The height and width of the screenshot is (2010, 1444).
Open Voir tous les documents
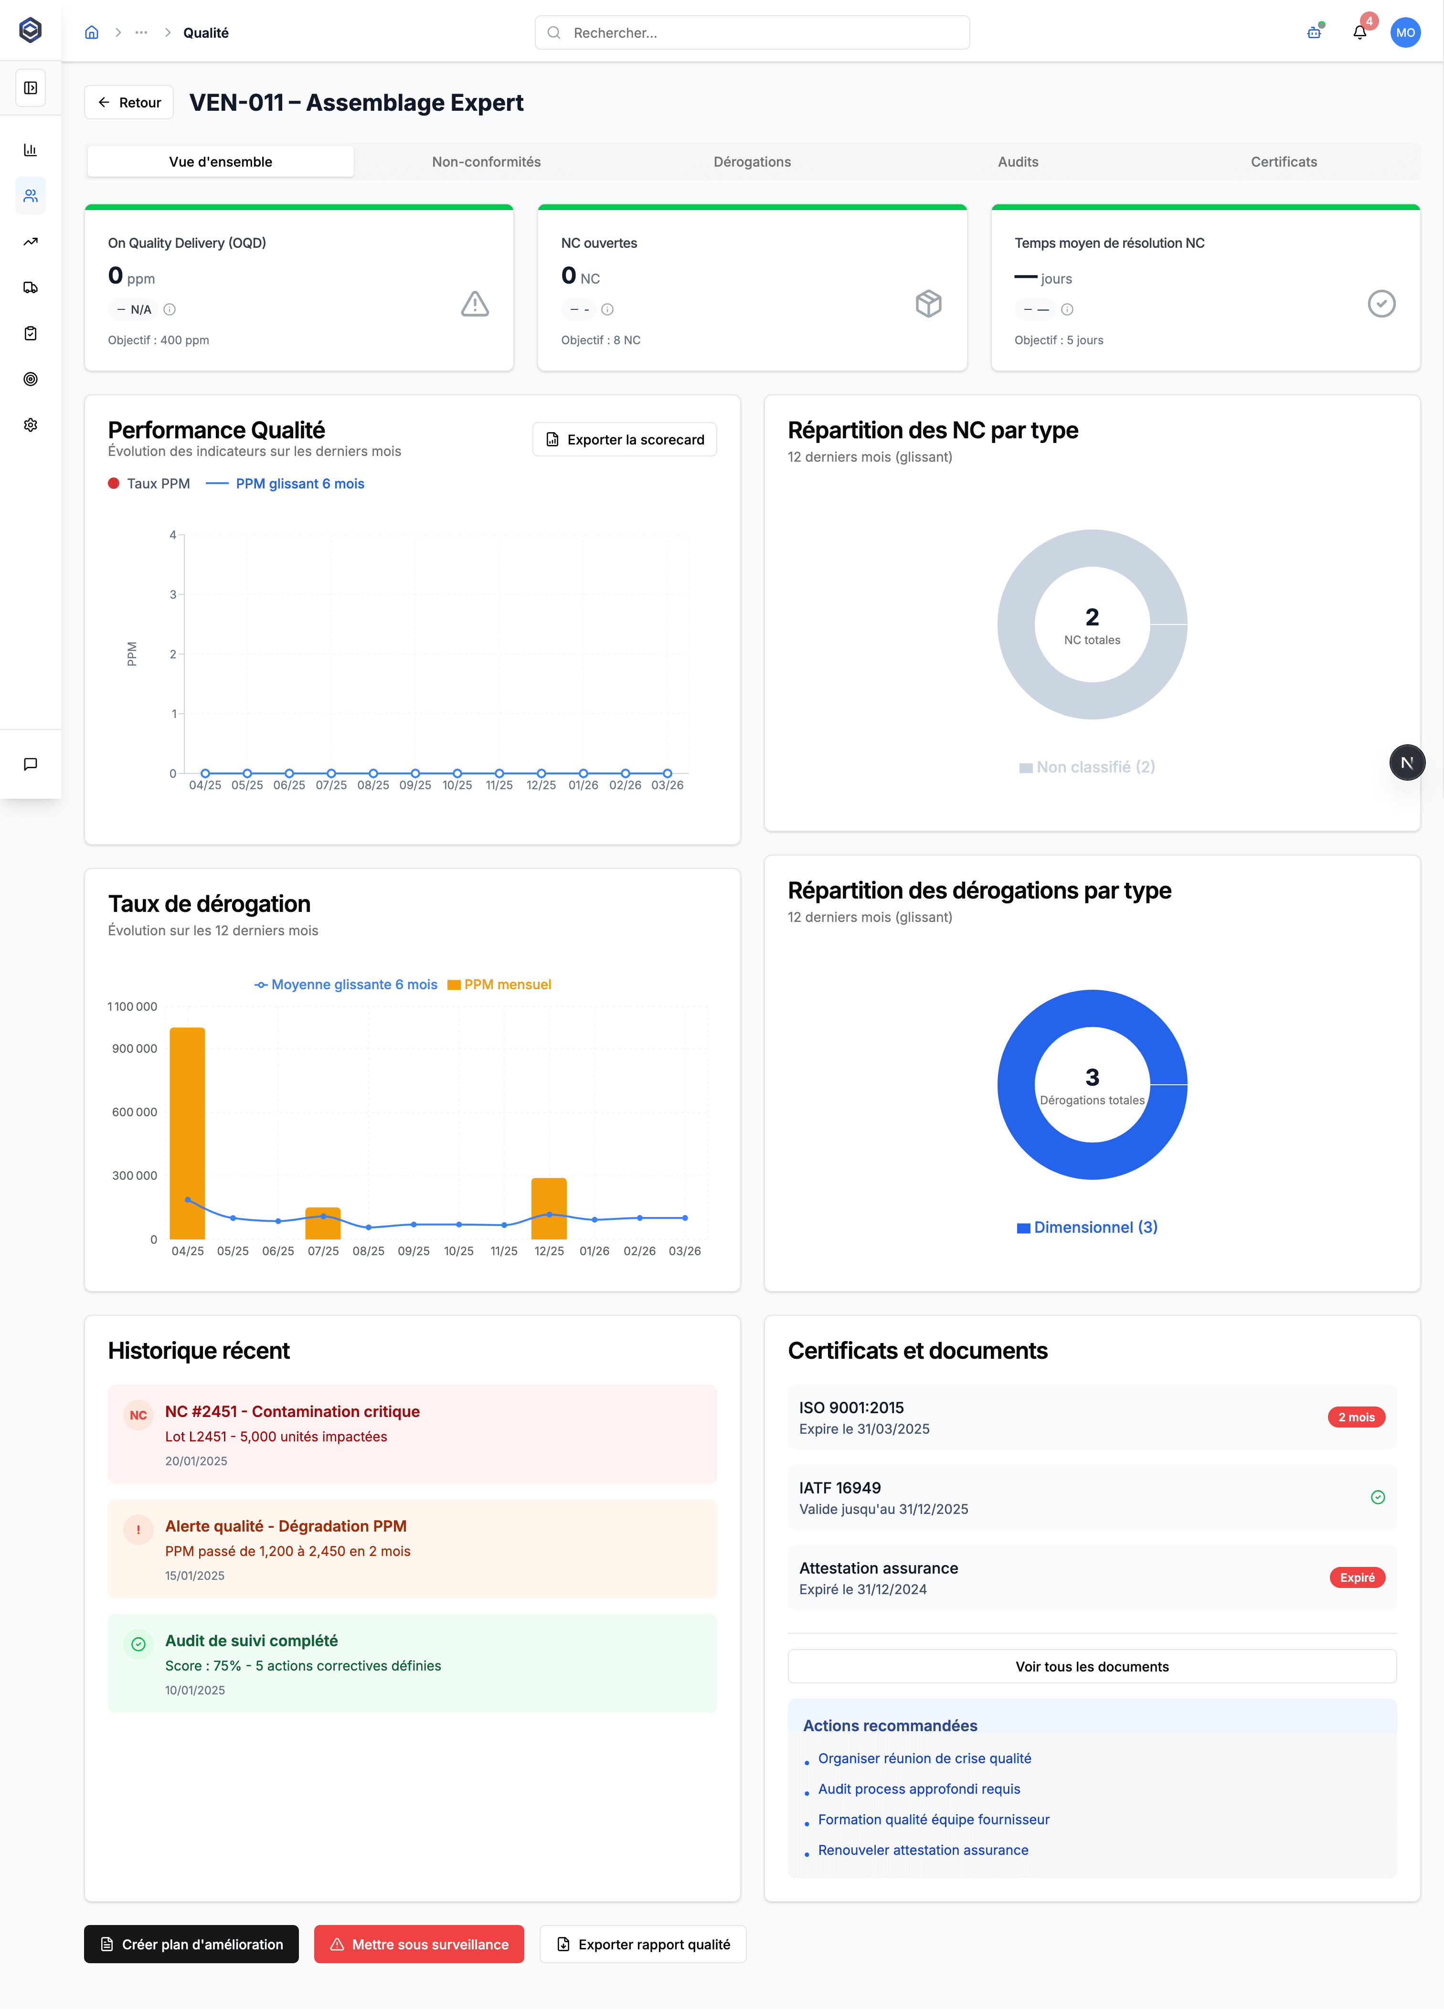point(1091,1666)
